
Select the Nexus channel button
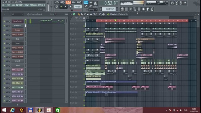18,30
